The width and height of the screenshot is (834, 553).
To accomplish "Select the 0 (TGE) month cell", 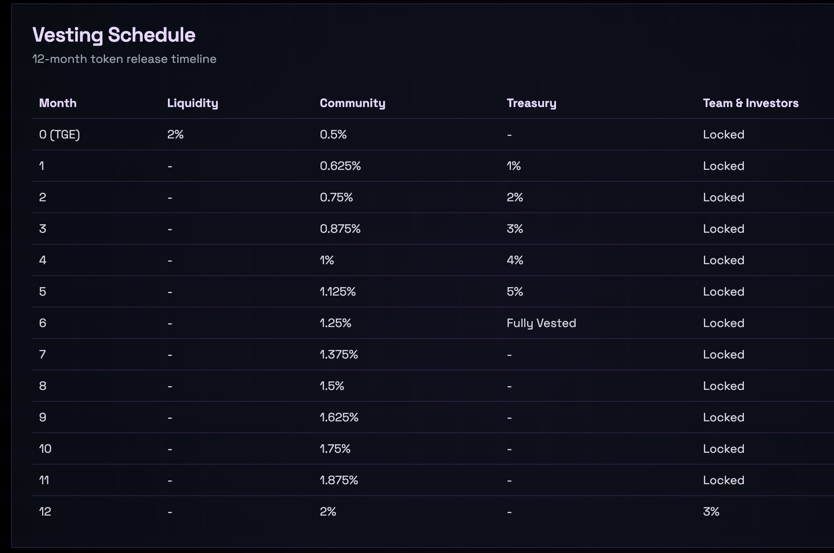I will 60,135.
